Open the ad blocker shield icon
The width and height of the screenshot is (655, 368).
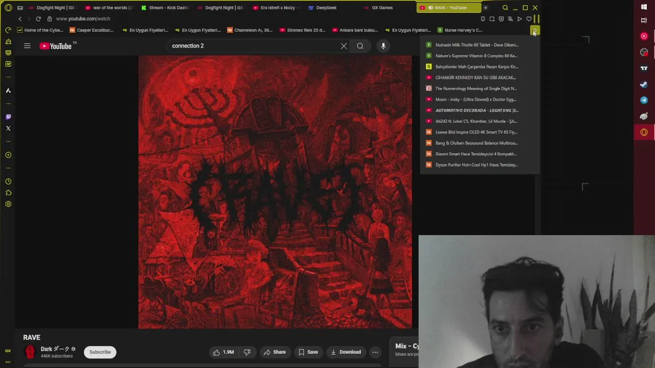click(501, 19)
